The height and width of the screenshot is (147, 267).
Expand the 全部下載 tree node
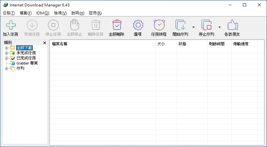pyautogui.click(x=6, y=48)
